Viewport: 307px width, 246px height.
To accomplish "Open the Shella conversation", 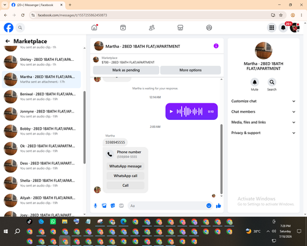I will point(41,183).
